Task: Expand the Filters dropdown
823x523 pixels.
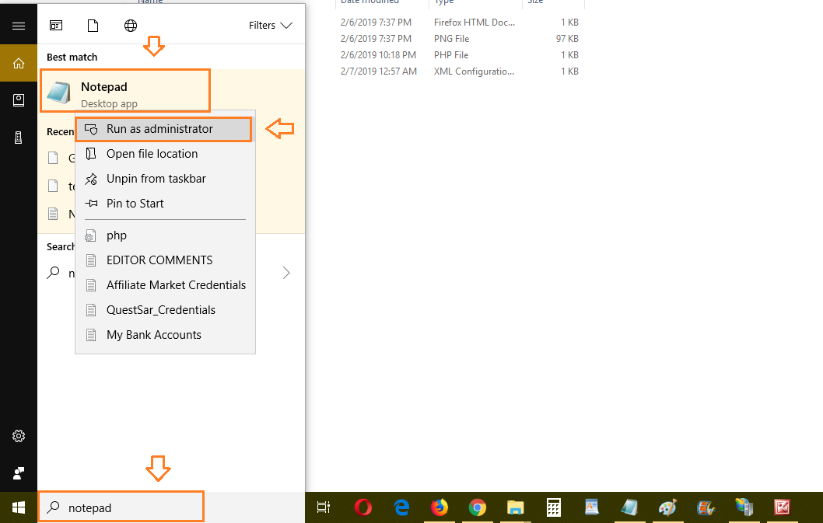Action: tap(270, 26)
